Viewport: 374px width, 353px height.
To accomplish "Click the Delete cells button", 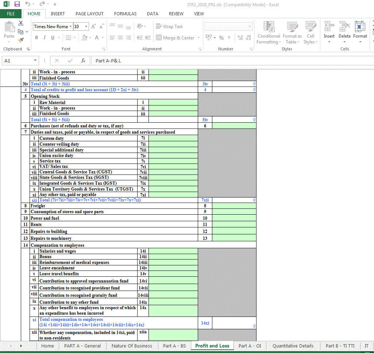I will click(x=344, y=32).
